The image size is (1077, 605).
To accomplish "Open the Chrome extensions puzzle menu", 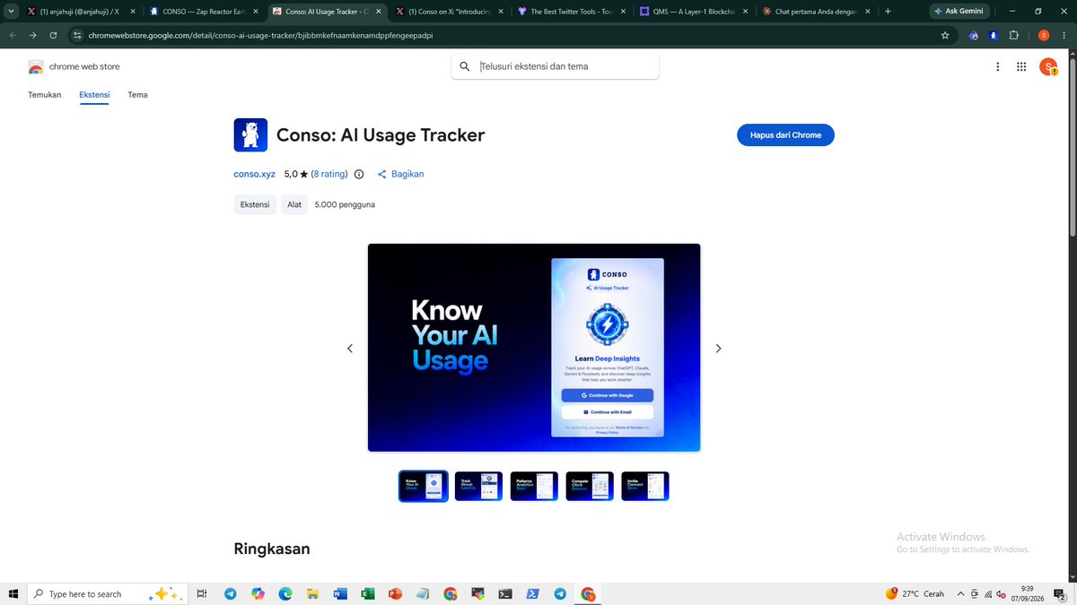I will coord(1014,35).
